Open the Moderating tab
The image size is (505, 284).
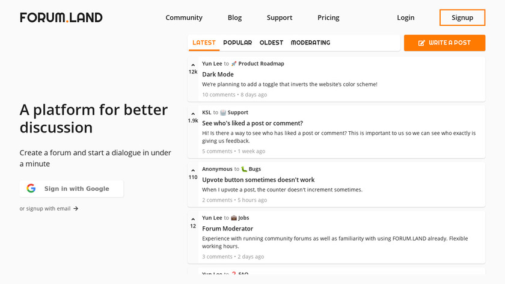[x=310, y=43]
